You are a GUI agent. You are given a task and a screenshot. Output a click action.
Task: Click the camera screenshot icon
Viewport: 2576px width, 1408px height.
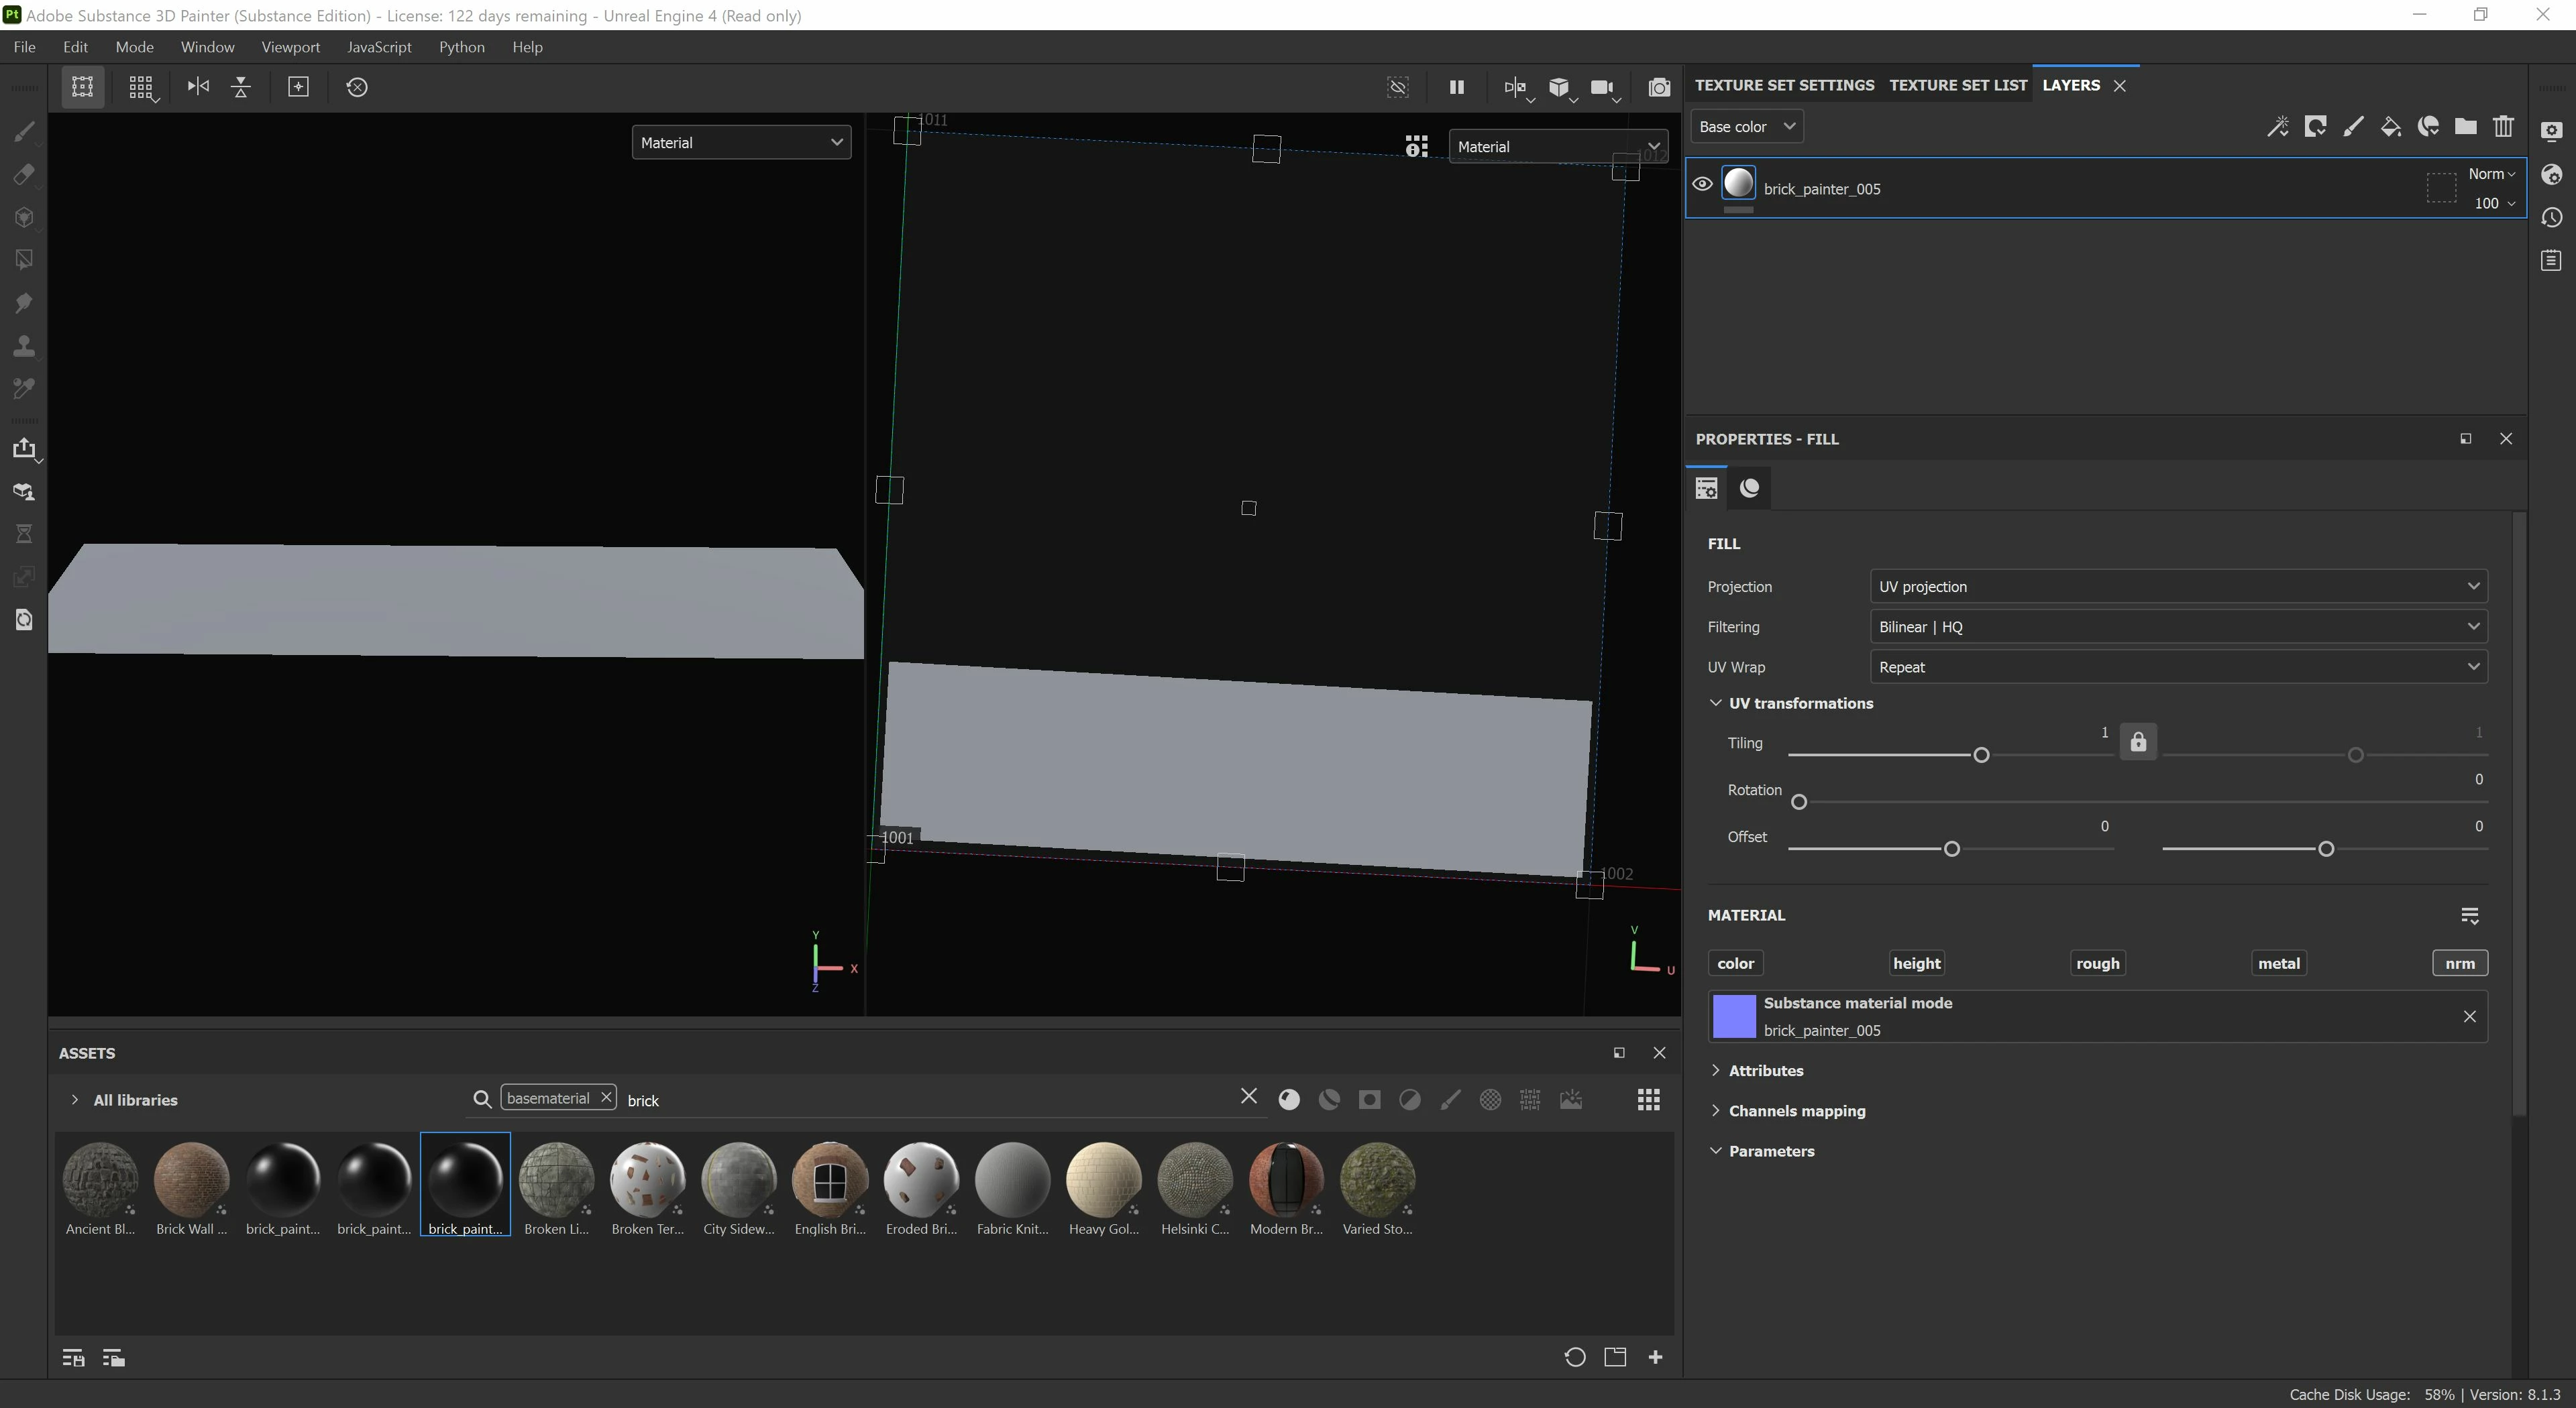coord(1658,87)
